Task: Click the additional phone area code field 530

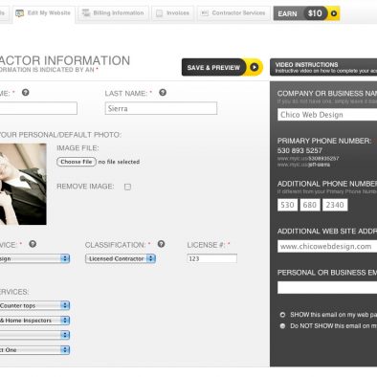Action: 287,205
